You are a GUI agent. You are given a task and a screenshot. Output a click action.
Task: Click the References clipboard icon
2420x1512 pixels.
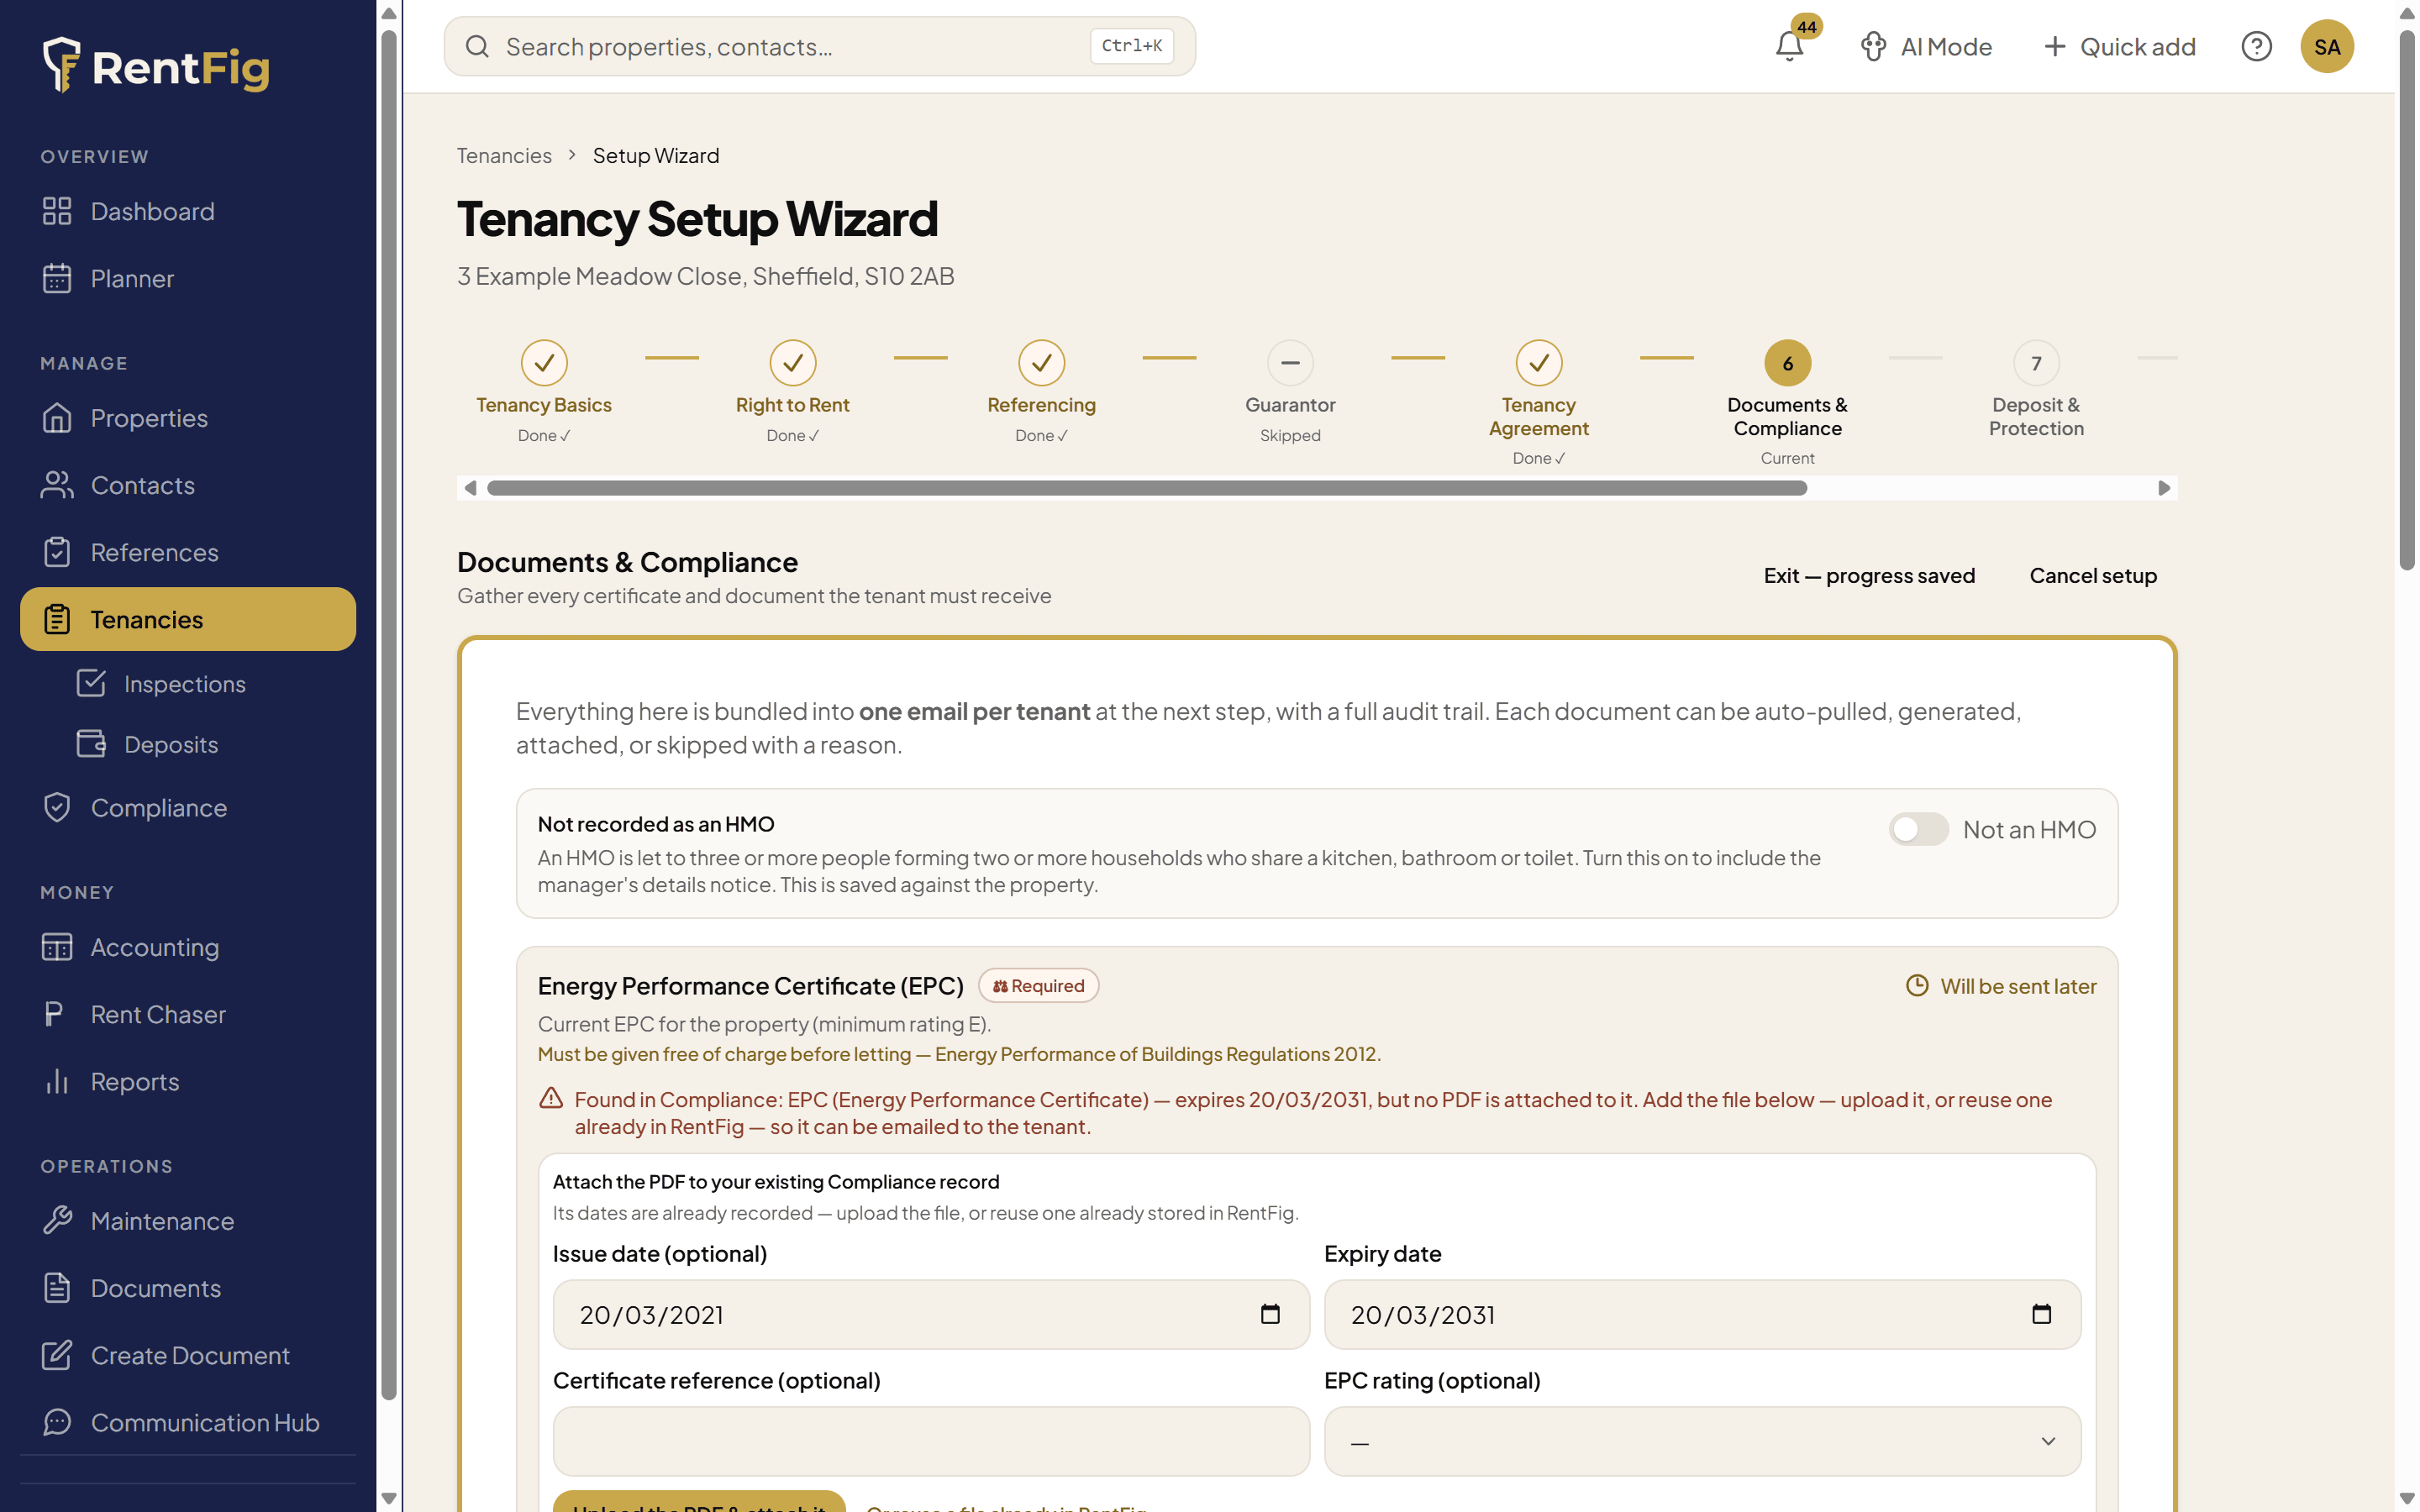[x=57, y=552]
